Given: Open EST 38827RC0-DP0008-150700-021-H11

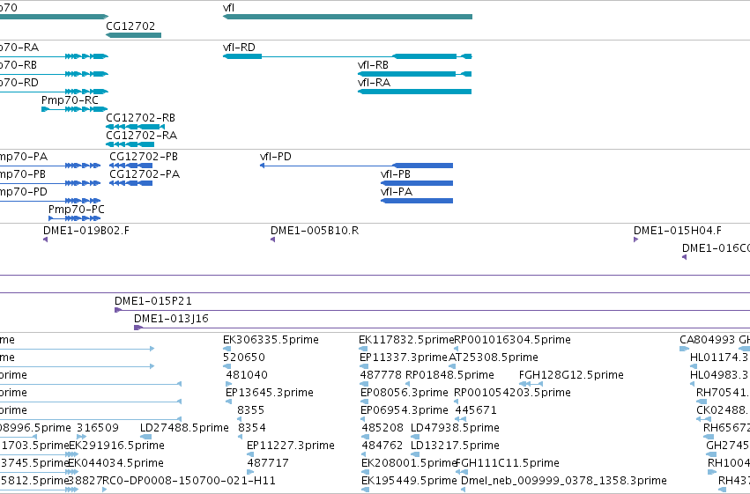Looking at the screenshot, I should point(172,481).
